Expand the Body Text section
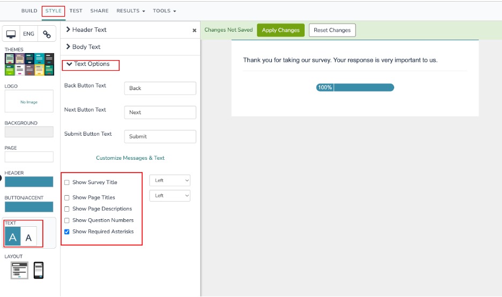This screenshot has height=297, width=502. 83,47
